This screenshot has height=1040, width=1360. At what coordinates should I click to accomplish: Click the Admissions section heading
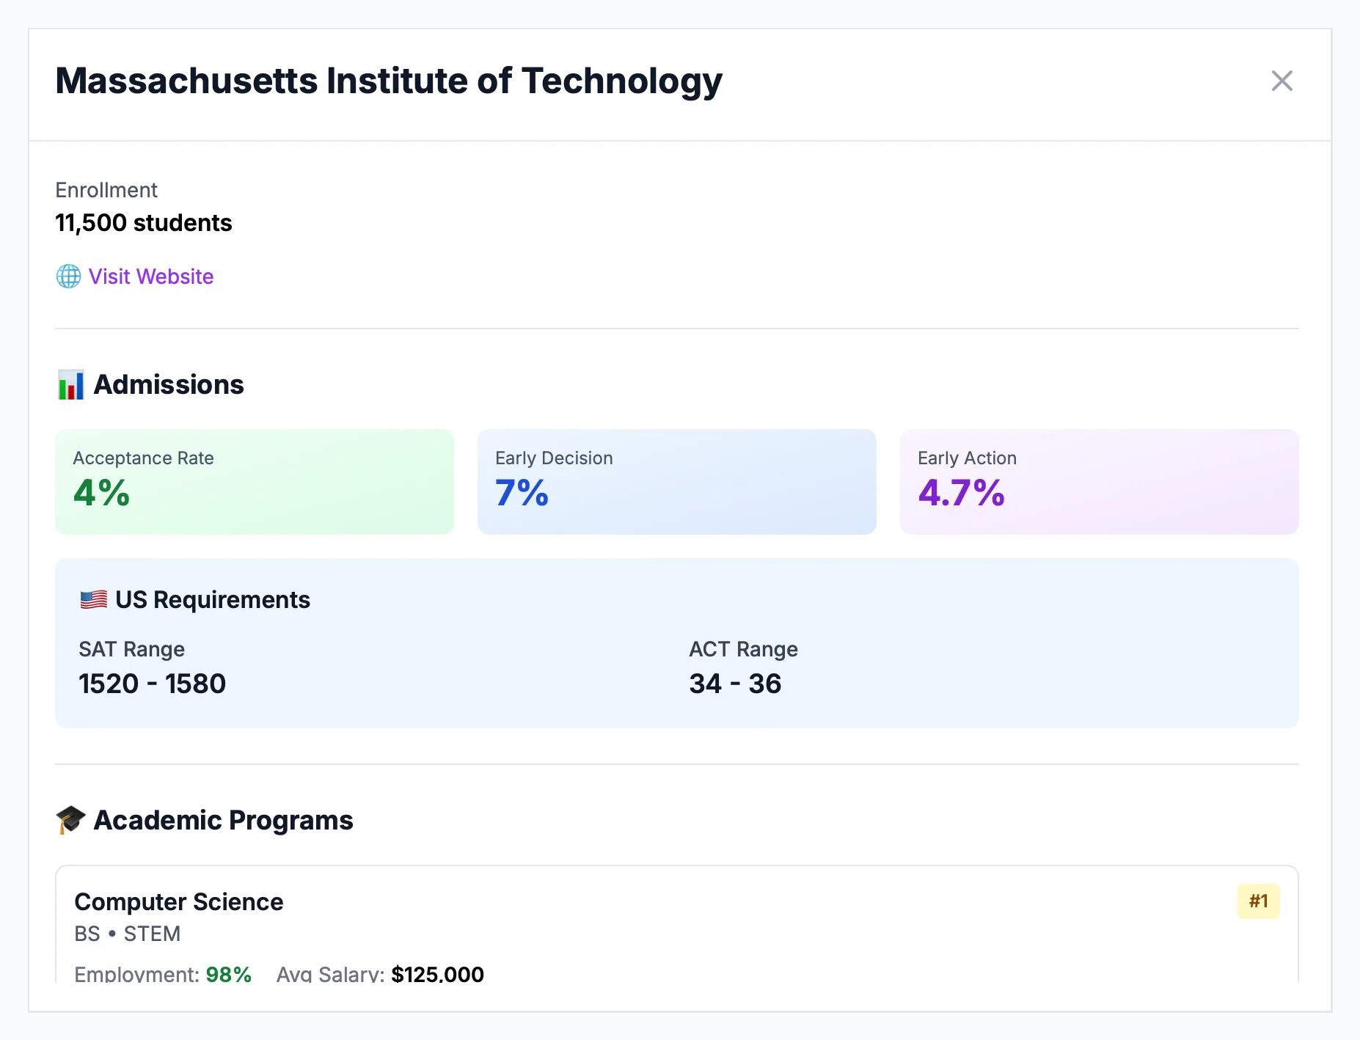[169, 384]
